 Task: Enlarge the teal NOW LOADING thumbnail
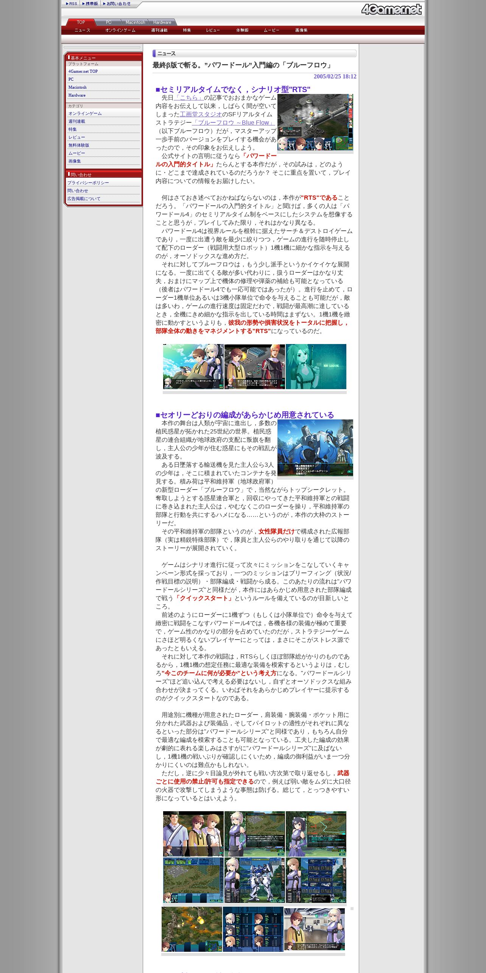pyautogui.click(x=316, y=366)
